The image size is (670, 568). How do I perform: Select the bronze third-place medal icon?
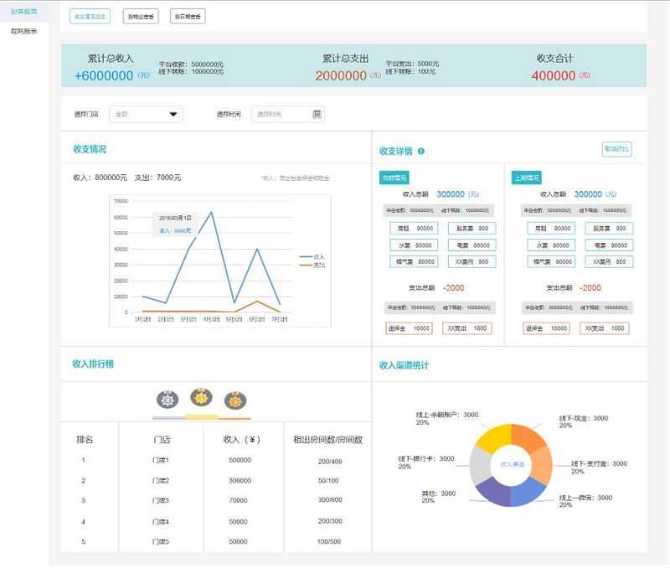[x=235, y=401]
